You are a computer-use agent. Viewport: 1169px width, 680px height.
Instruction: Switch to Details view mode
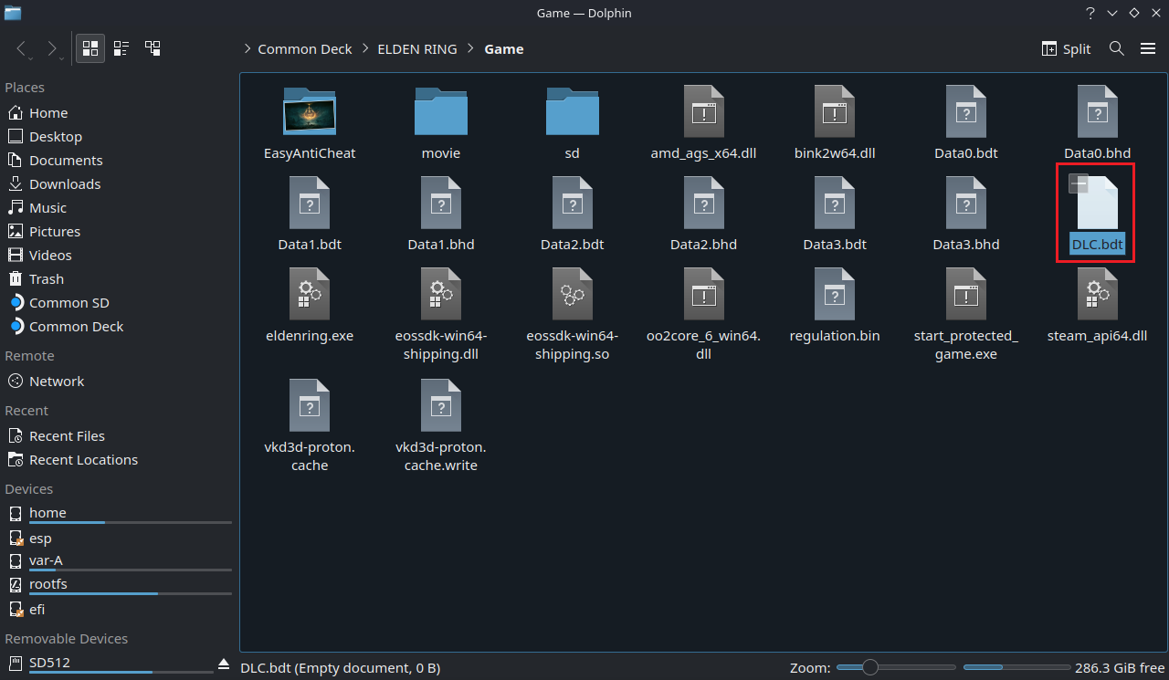coord(153,48)
